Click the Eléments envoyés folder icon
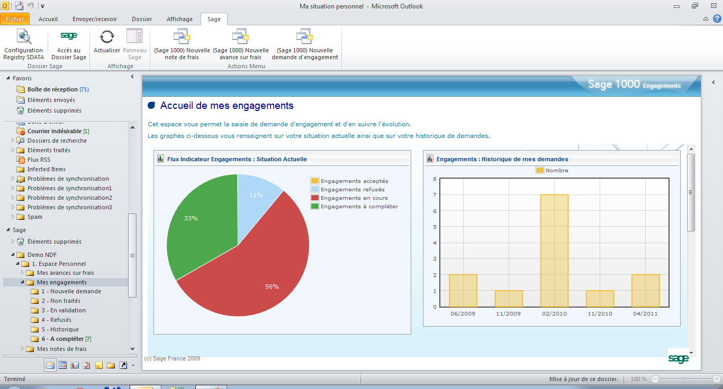Viewport: 723px width, 389px height. (21, 100)
